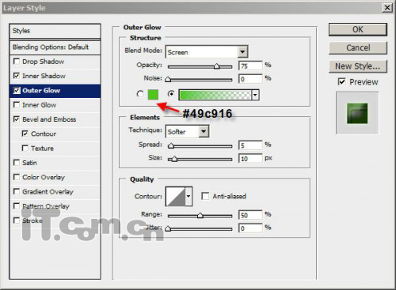Screen dimensions: 396x290
Task: Uncheck the Outer Glow checkbox
Action: [x=17, y=91]
